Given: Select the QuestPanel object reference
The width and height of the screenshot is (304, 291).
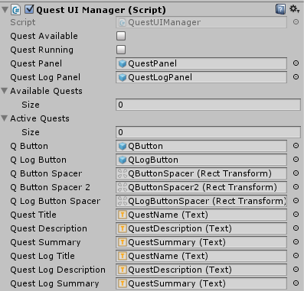Looking at the screenshot, I should (201, 63).
